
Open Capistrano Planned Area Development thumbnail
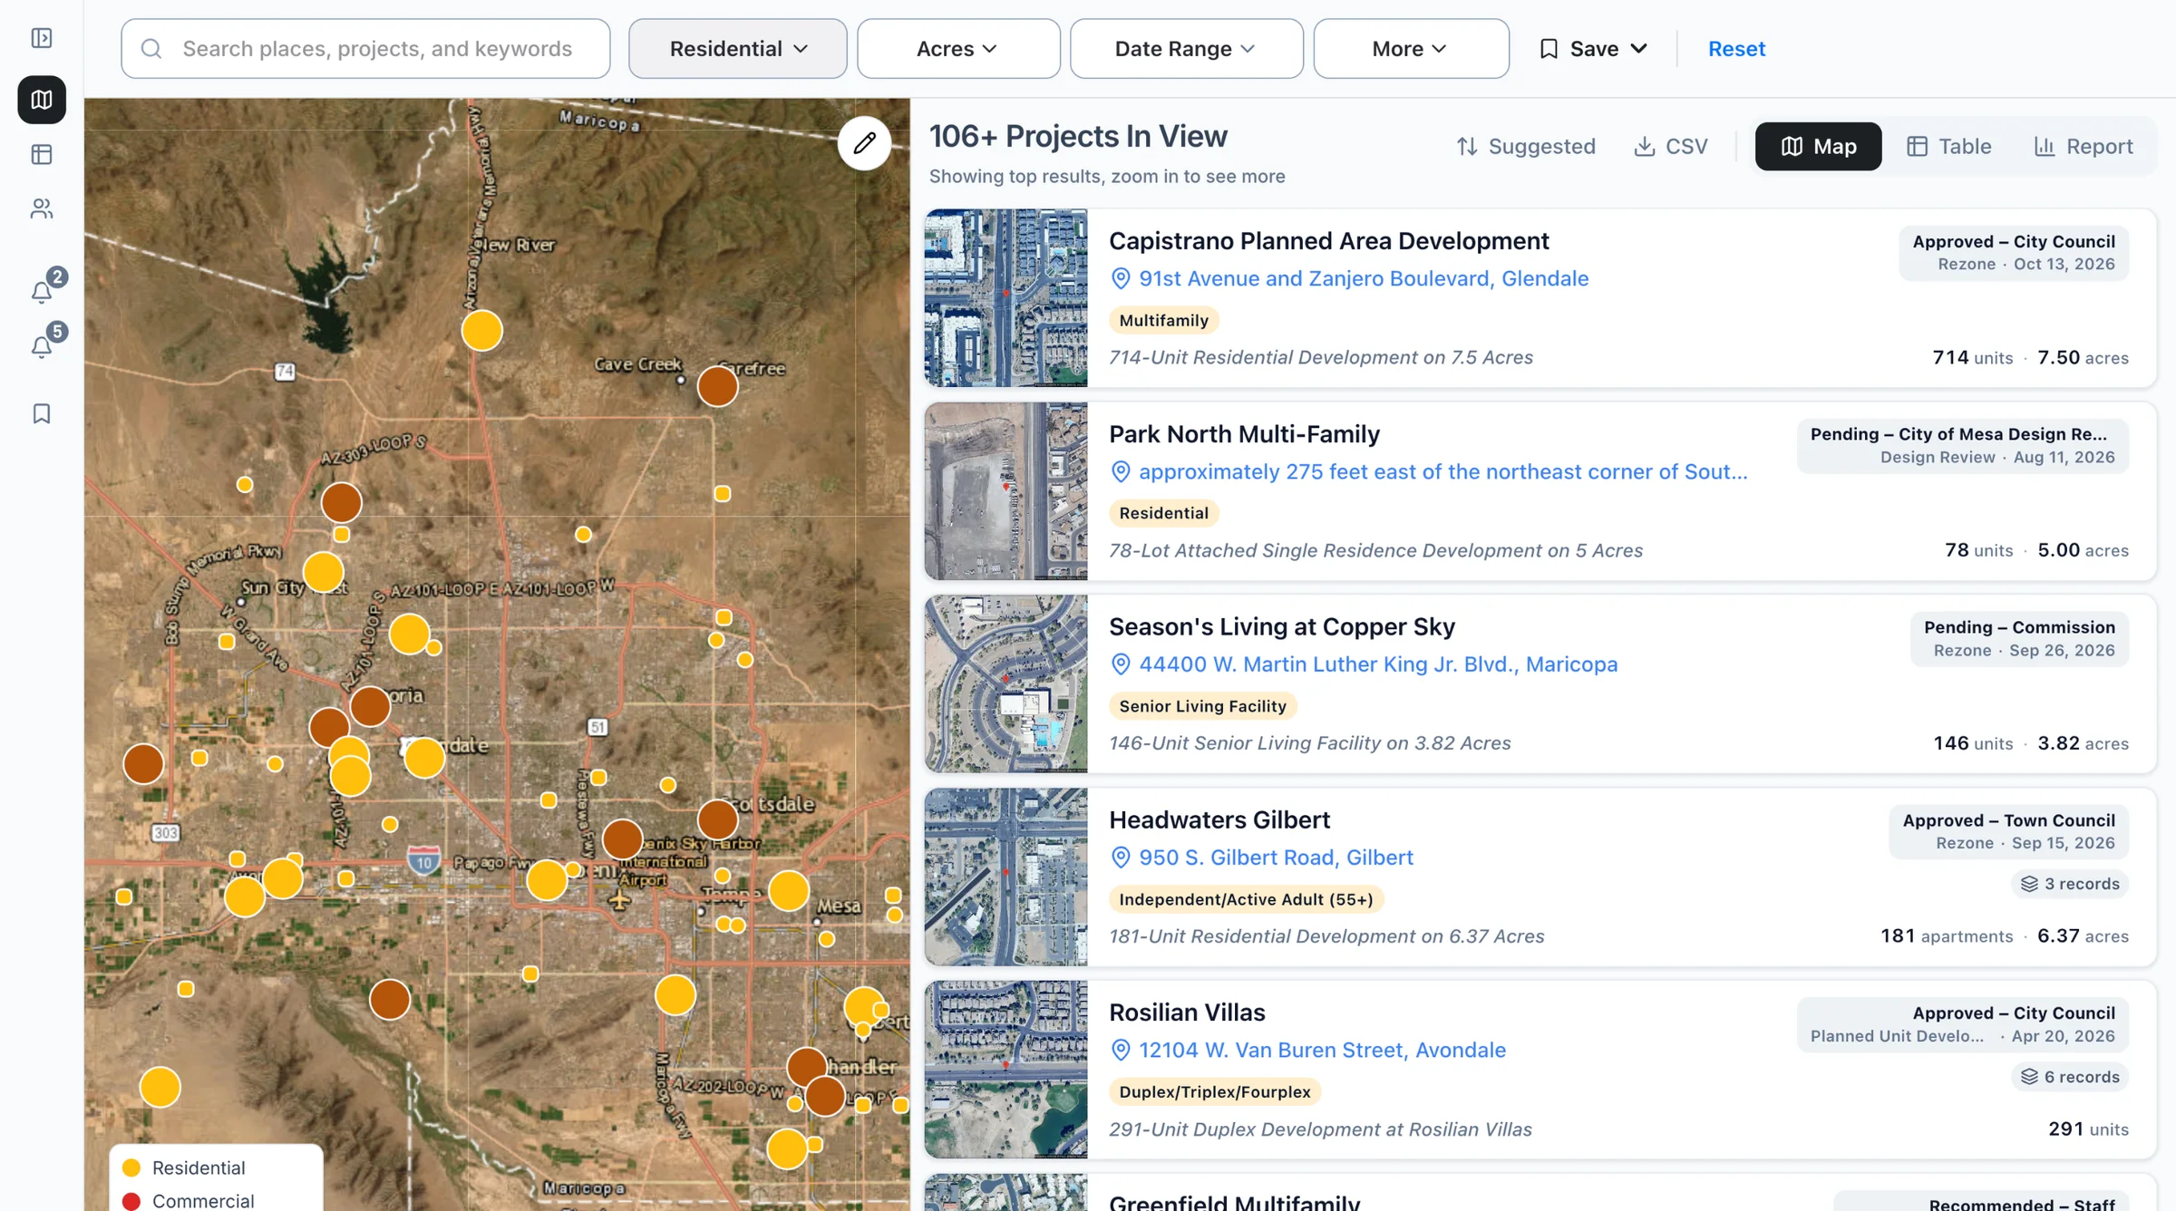click(1005, 298)
